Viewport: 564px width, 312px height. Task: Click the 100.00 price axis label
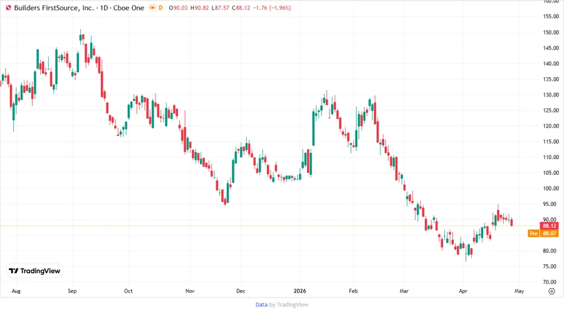[x=551, y=188]
